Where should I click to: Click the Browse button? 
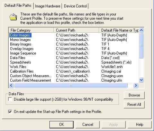[134, 95]
